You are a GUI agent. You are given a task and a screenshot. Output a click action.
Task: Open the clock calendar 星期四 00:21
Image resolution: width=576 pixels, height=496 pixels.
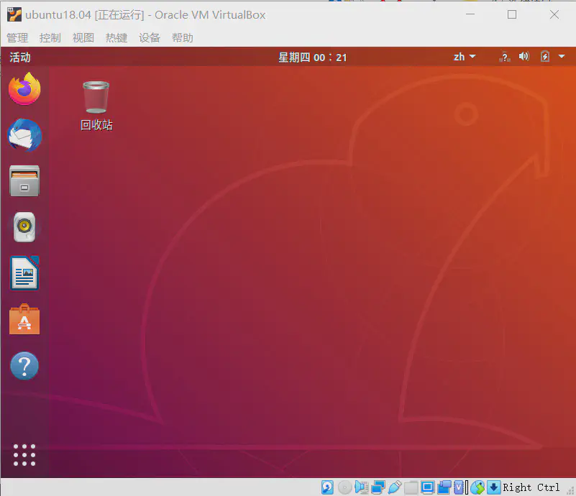tap(313, 57)
